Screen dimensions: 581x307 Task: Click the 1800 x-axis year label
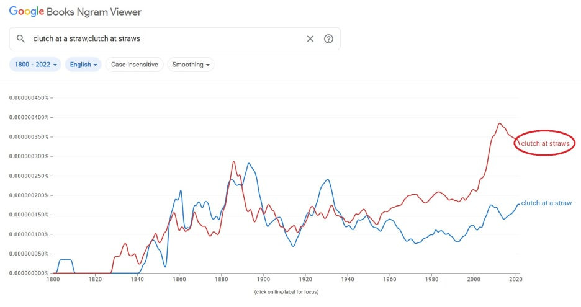click(x=53, y=279)
